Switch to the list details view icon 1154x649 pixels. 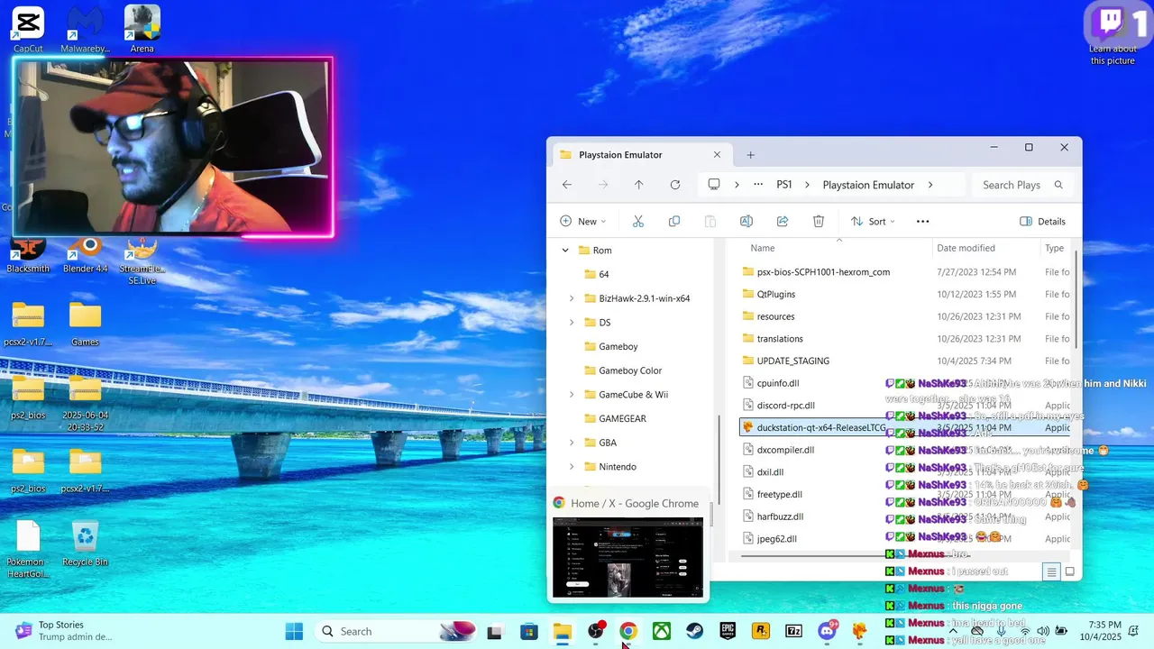pyautogui.click(x=1051, y=571)
